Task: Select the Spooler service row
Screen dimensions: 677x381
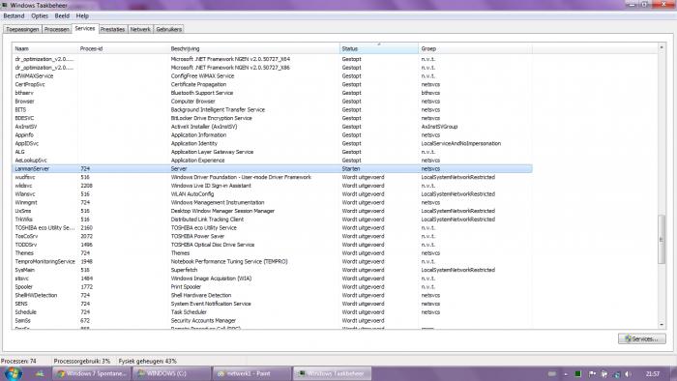Action: (272, 287)
